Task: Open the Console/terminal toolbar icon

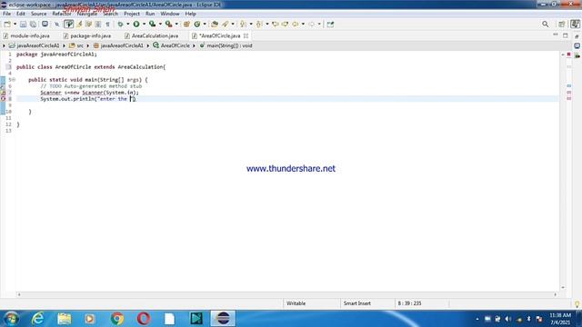Action: point(45,25)
